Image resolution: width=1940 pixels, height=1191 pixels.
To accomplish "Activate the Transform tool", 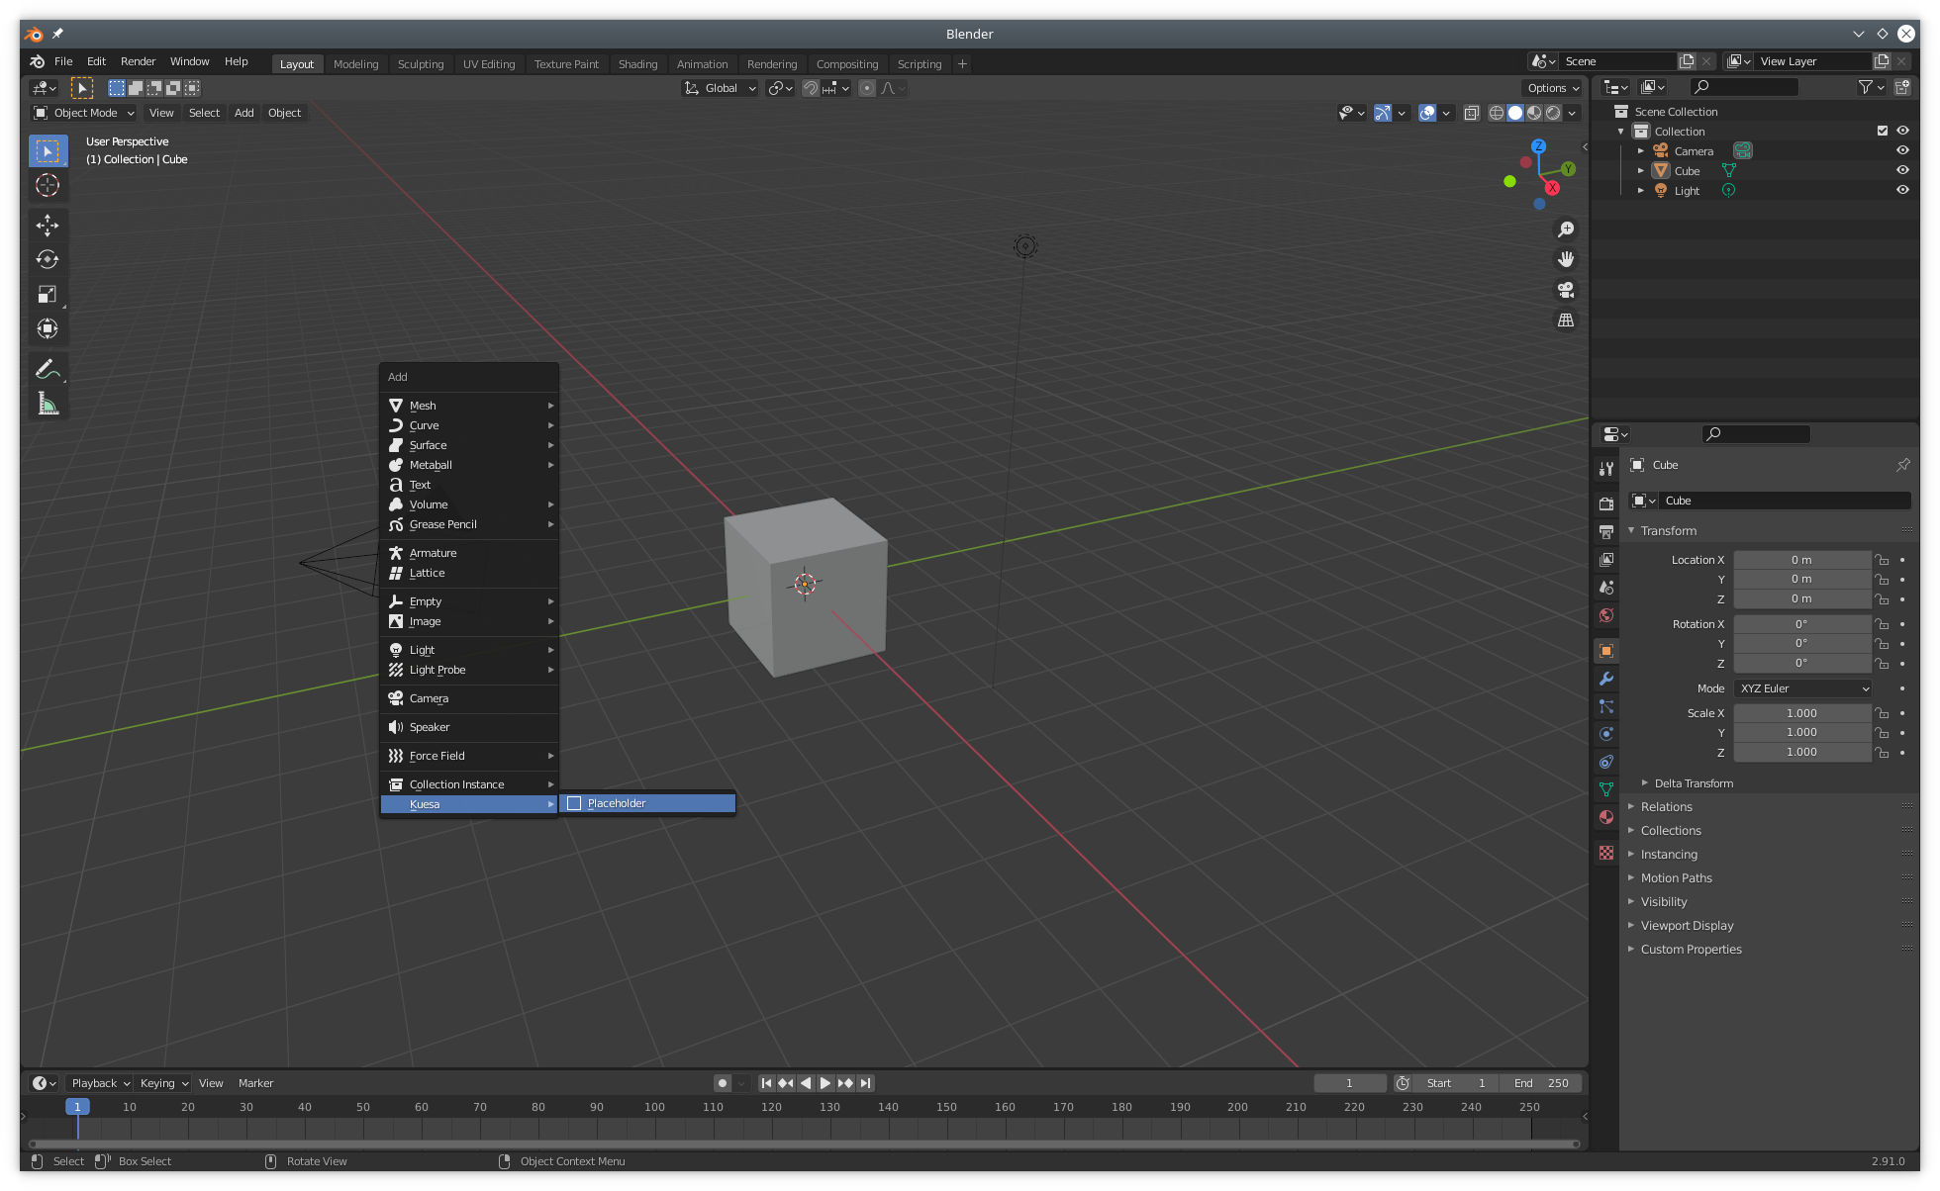I will (x=48, y=328).
